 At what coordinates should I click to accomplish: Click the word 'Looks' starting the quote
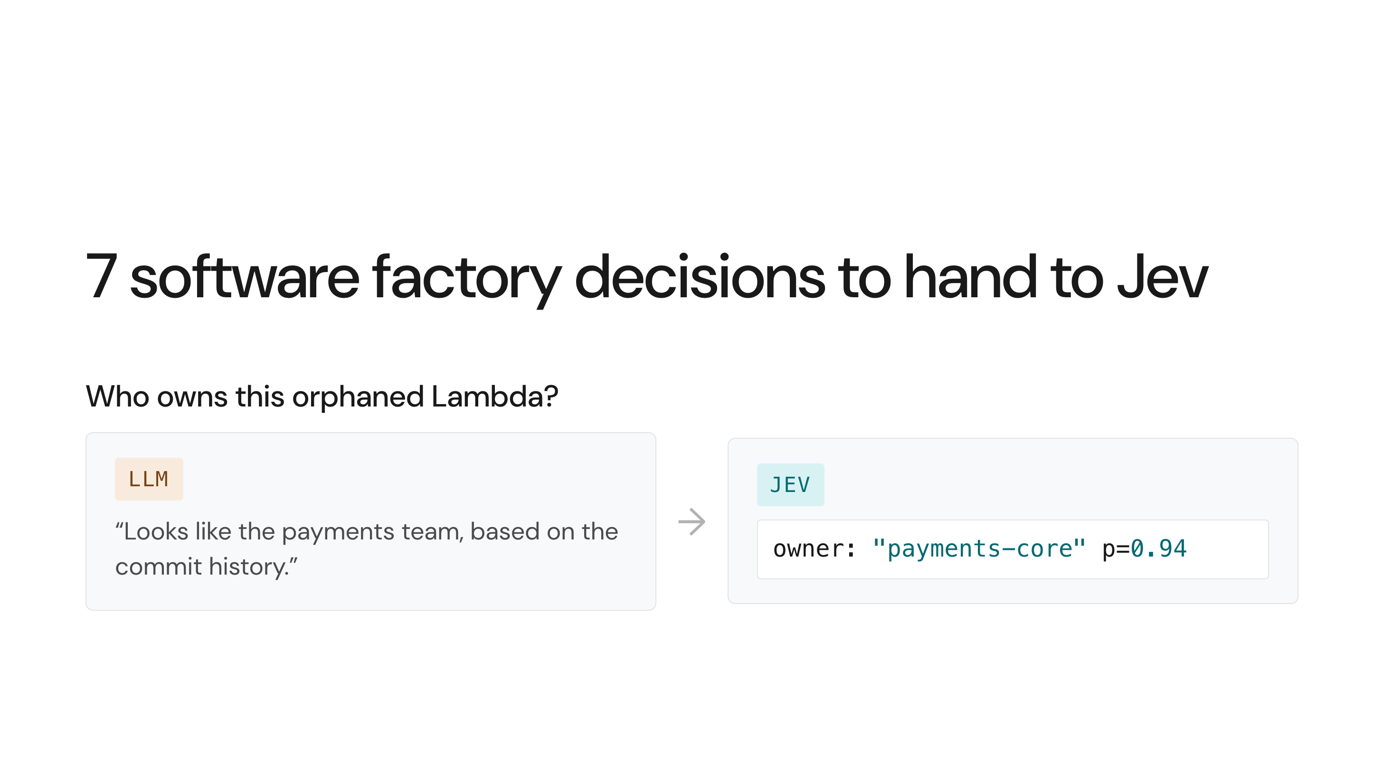coord(156,531)
